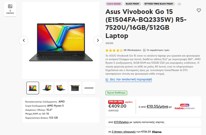Screen dimensions: 206x135
Task: Click the image icon beside Δες την αναλυτική περιγραφή
Action: point(107,80)
